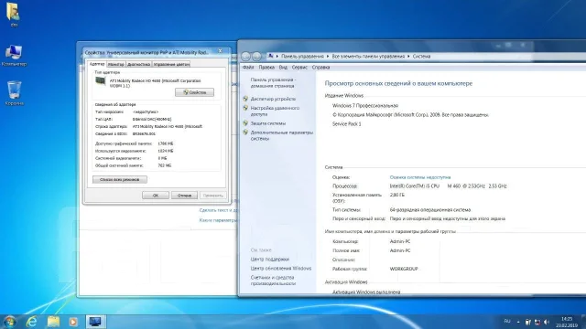Open Windows Explorer folder taskbar icon
Image resolution: width=586 pixels, height=329 pixels.
tap(53, 322)
